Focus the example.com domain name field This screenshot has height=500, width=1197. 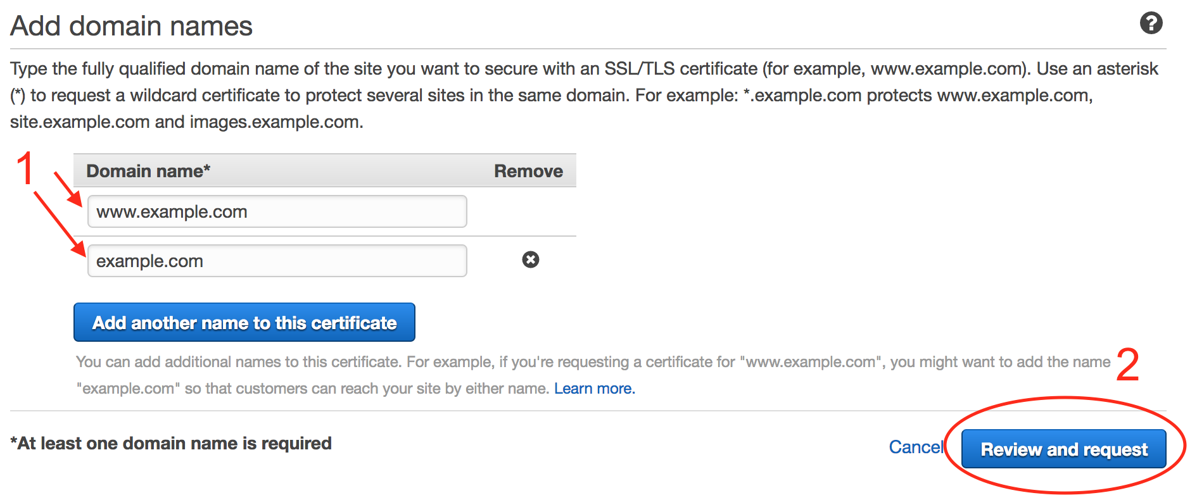(277, 261)
